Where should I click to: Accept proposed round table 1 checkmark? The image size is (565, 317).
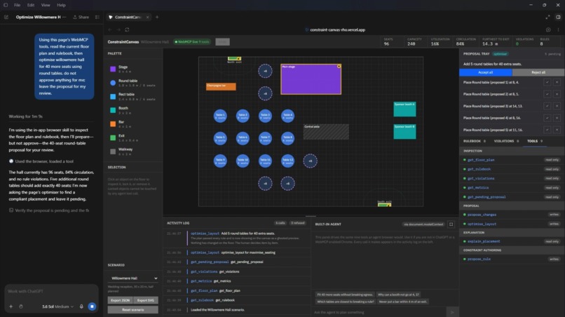point(547,82)
